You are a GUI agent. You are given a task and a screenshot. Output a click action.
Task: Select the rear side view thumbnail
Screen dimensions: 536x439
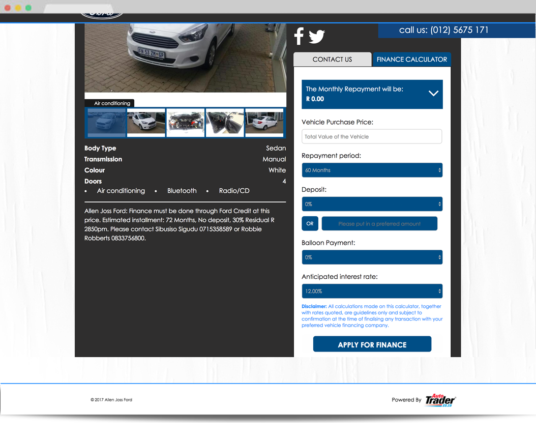pyautogui.click(x=264, y=123)
